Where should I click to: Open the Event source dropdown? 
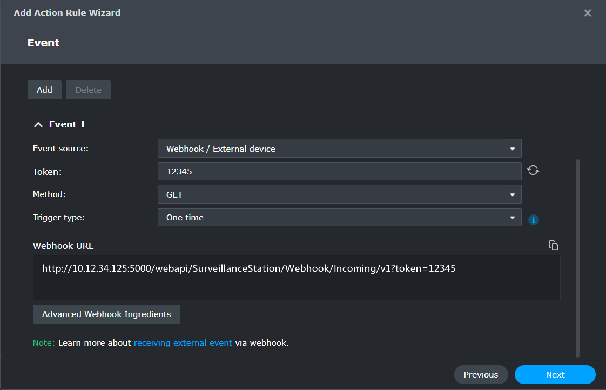click(339, 148)
